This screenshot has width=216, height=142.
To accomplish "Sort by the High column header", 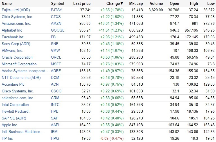I will (194, 4).
